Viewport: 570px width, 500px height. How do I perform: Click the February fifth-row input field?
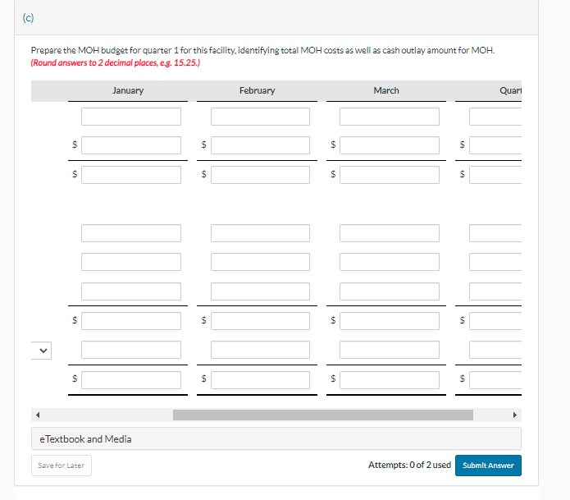260,262
